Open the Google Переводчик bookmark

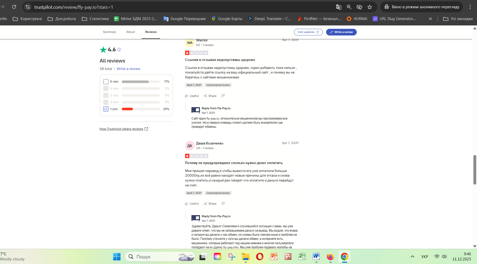pyautogui.click(x=185, y=19)
